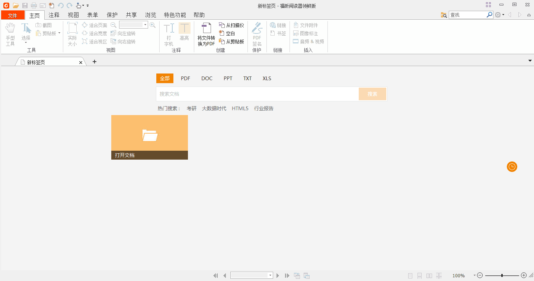Click the Print icon in quick access toolbar
This screenshot has width=534, height=281.
(x=34, y=5)
